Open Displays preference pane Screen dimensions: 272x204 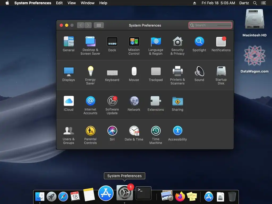[x=69, y=74]
